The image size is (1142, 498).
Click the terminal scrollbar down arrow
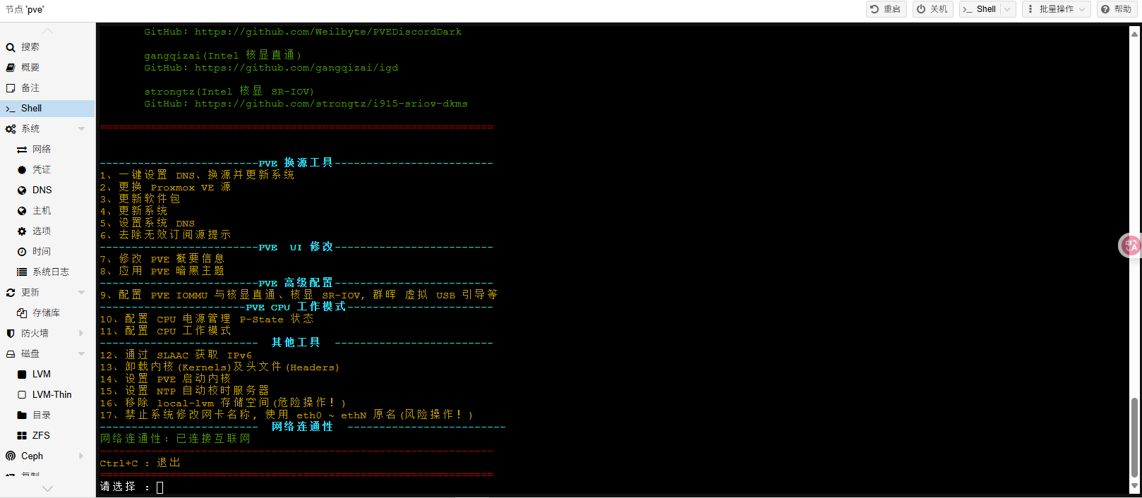point(1135,486)
